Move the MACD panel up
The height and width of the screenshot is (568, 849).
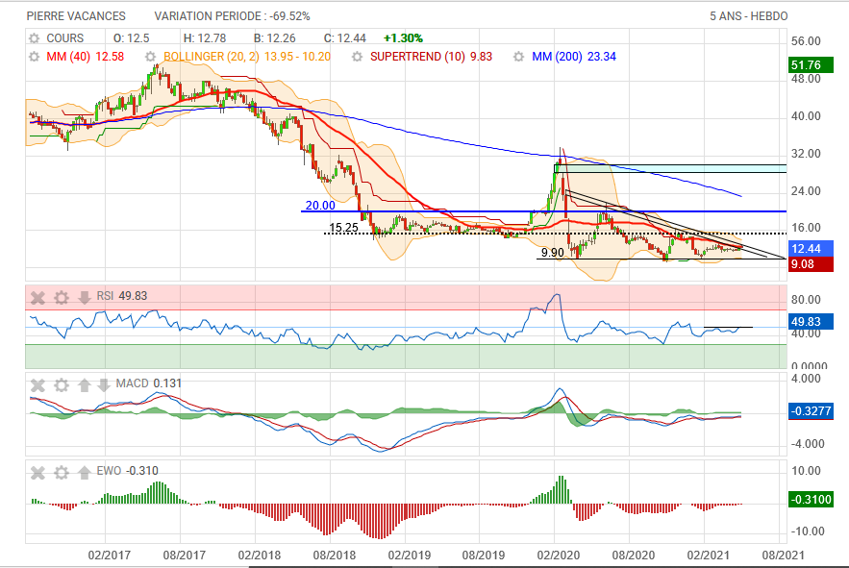tap(84, 385)
